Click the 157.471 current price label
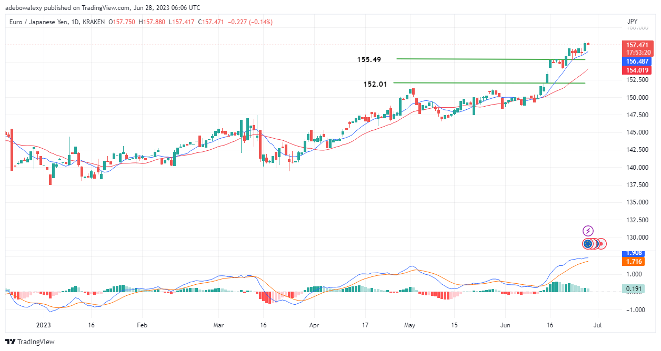661x351 pixels. point(637,45)
